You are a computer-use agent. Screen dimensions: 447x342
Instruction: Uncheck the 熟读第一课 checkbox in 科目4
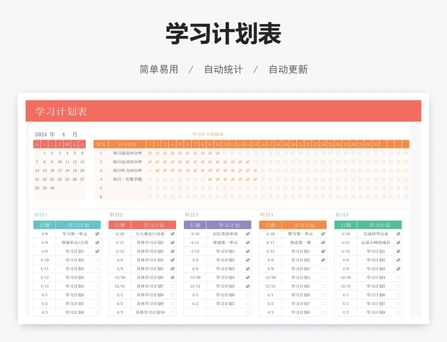(x=323, y=243)
